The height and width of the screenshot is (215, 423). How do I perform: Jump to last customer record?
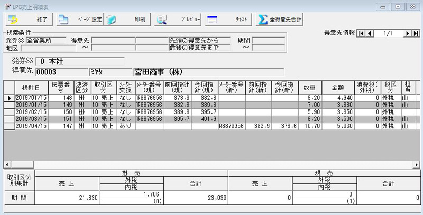click(416, 33)
